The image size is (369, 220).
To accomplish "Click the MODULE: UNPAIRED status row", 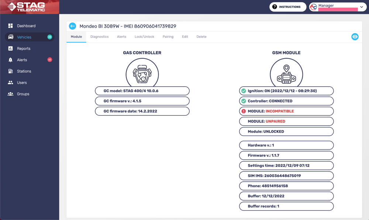I will pyautogui.click(x=286, y=121).
